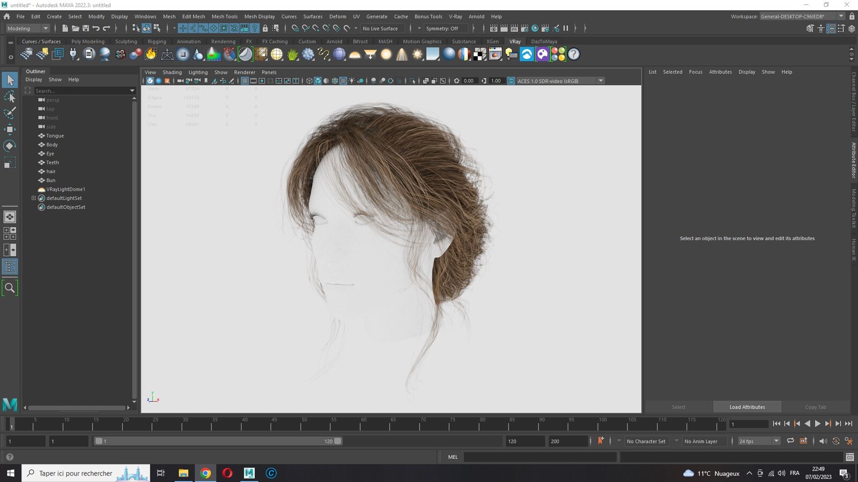Open the Outliner Display menu
This screenshot has height=482, width=858.
34,79
